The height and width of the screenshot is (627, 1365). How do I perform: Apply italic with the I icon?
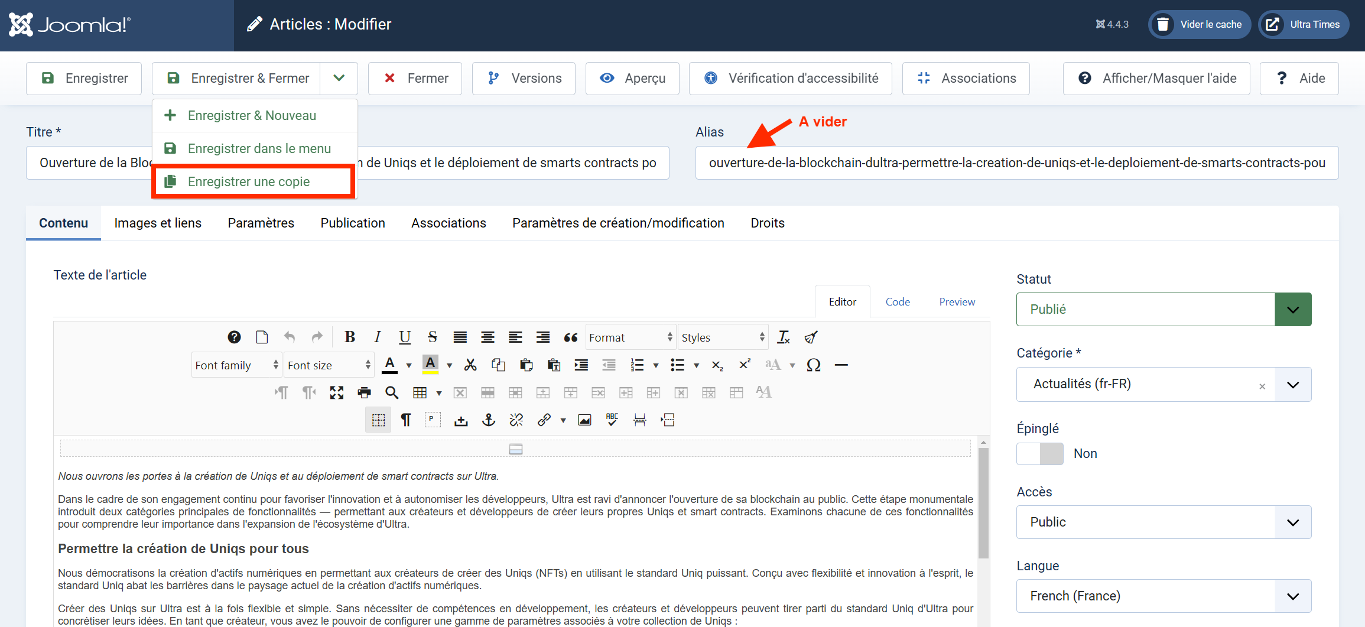coord(377,337)
